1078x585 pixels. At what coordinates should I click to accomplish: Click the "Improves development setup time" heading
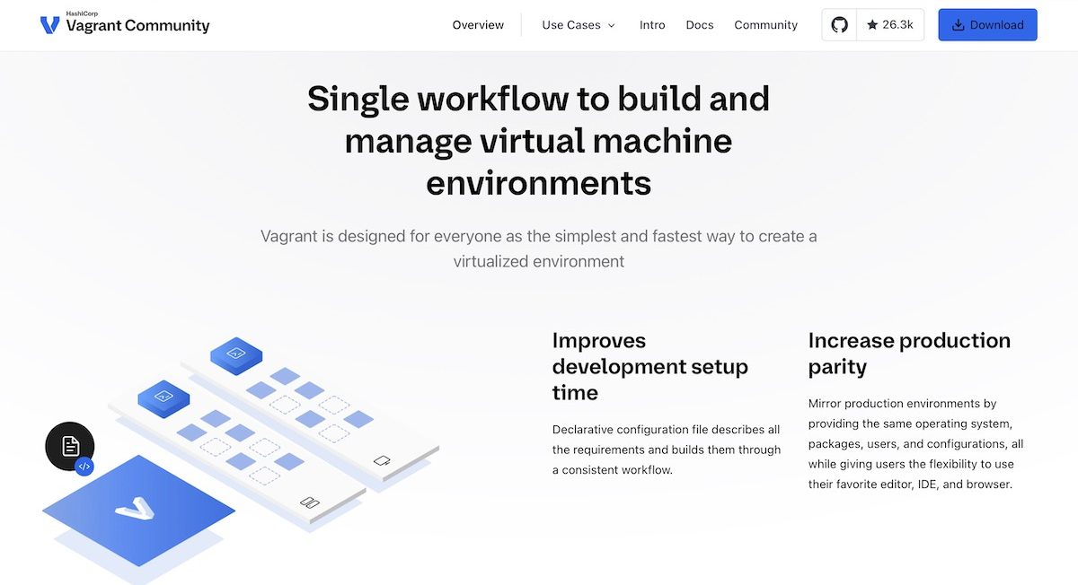click(x=650, y=366)
